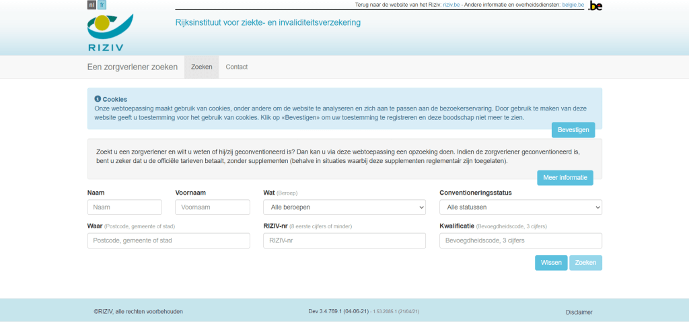Click the Meer informatie button
Screen dimensions: 689x324
565,178
